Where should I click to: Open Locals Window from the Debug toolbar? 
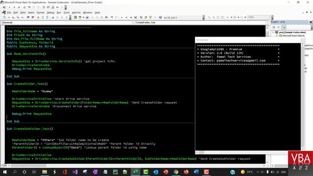pyautogui.click(x=44, y=7)
